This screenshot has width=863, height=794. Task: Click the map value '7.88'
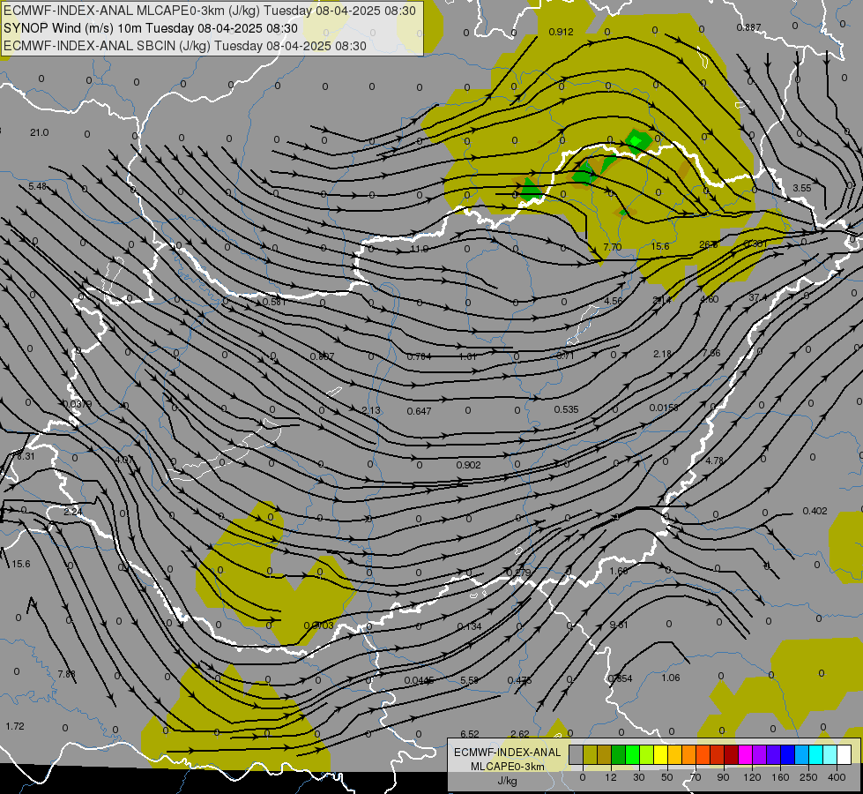point(66,674)
